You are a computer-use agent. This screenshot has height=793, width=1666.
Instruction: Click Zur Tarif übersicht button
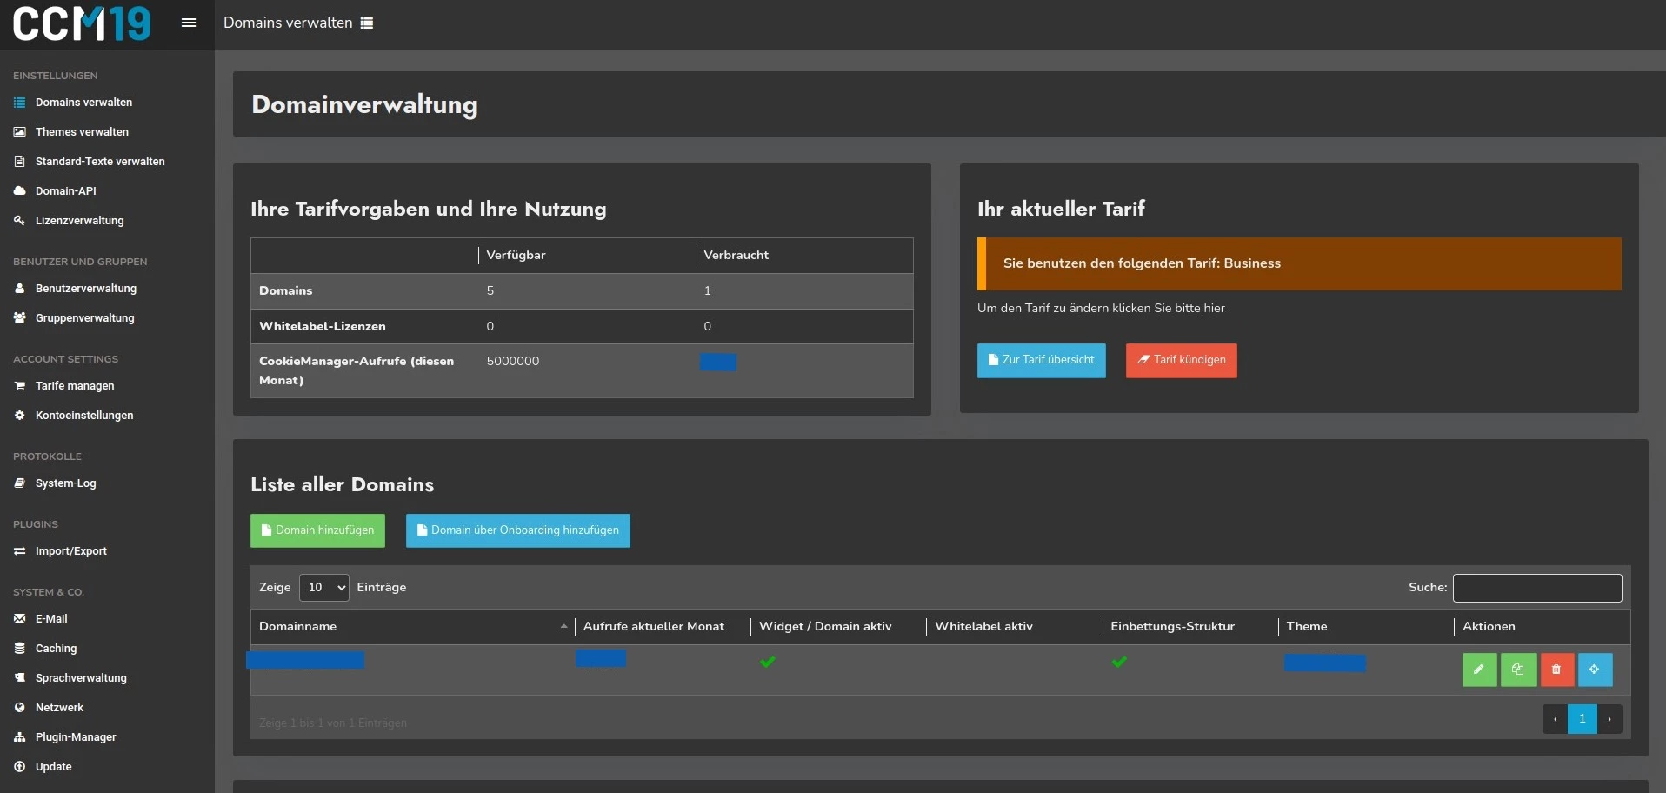(1041, 361)
